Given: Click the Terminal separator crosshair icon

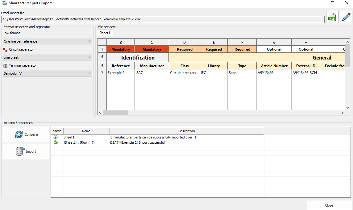Looking at the screenshot, I should click(x=5, y=66).
